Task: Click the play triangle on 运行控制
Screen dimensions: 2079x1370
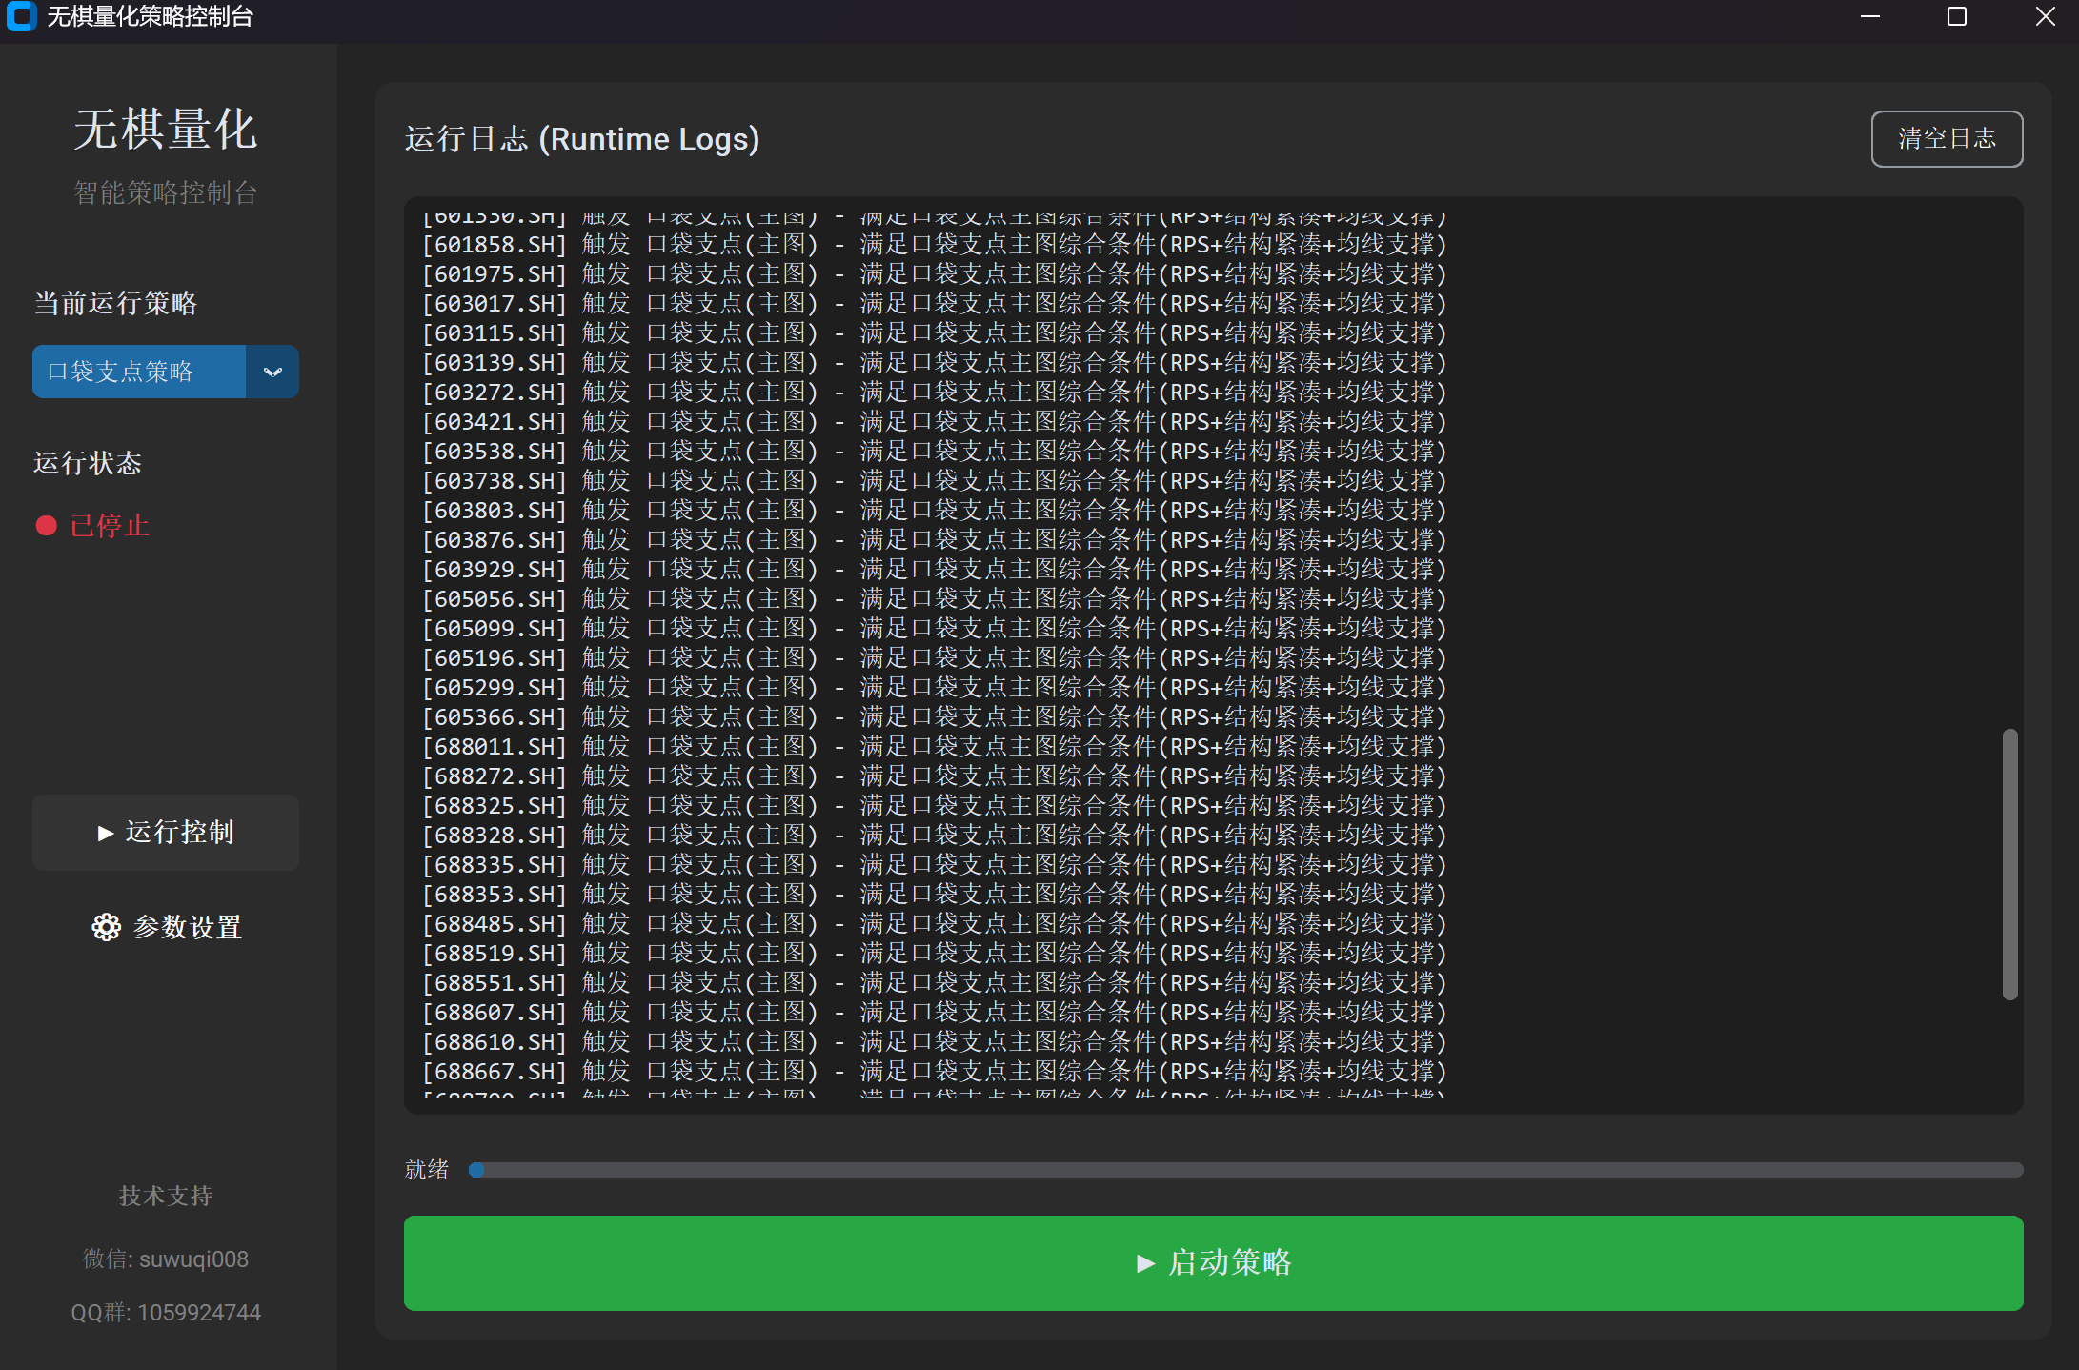Action: tap(105, 834)
